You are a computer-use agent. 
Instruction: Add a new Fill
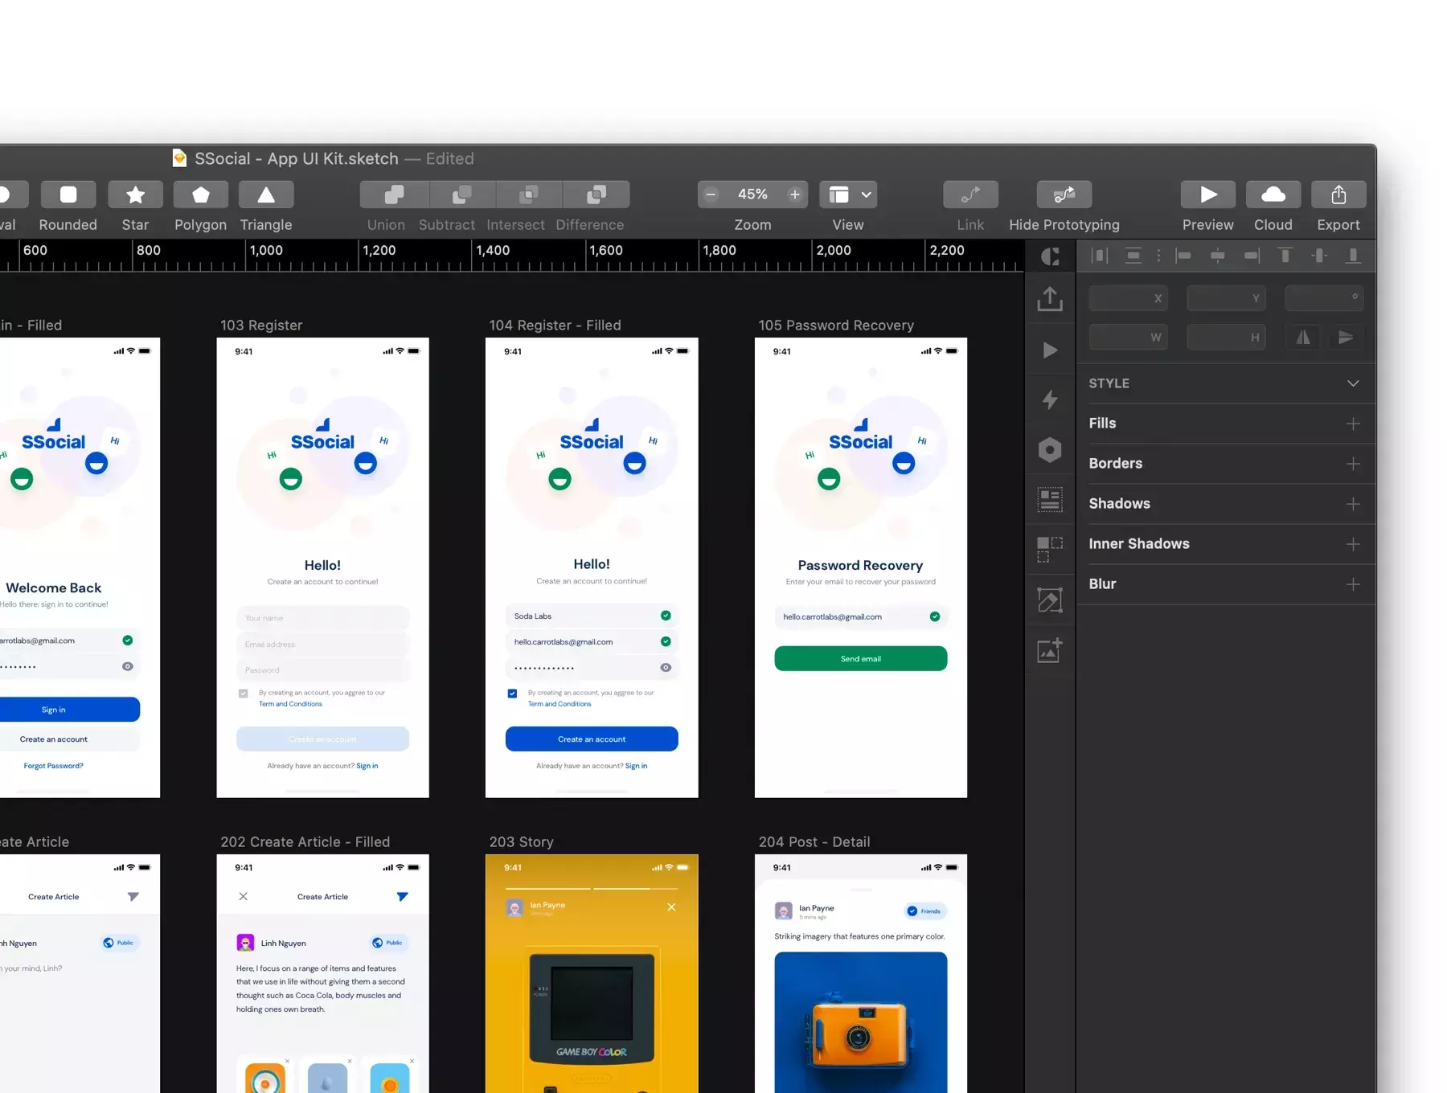click(x=1353, y=424)
